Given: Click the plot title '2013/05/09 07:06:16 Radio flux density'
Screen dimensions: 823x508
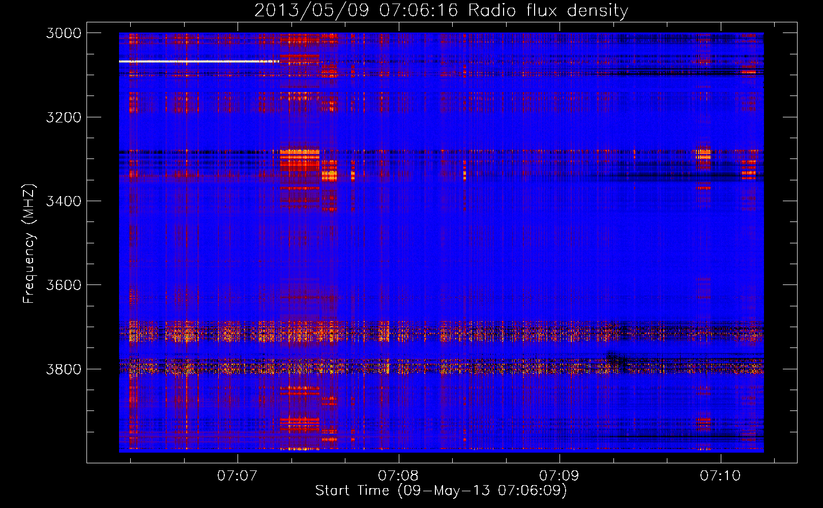Looking at the screenshot, I should tap(441, 10).
